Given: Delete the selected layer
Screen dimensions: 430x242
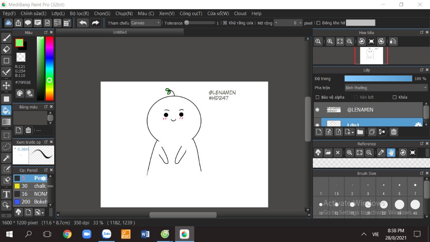Looking at the screenshot, I should (x=394, y=132).
